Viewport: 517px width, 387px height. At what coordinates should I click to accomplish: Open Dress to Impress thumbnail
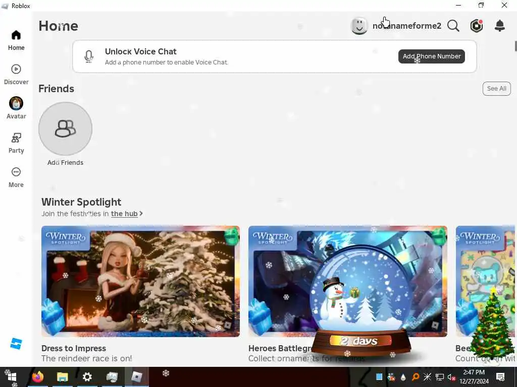[x=140, y=281]
